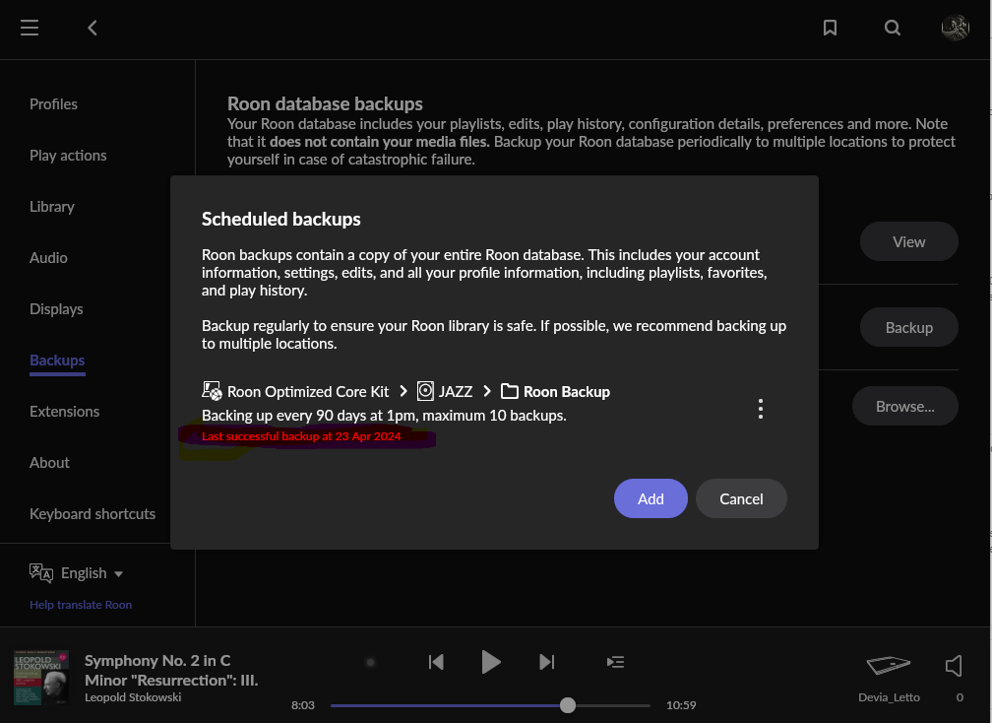Screen dimensions: 992x723
Task: Open the three-dot backup options menu
Action: pyautogui.click(x=761, y=409)
